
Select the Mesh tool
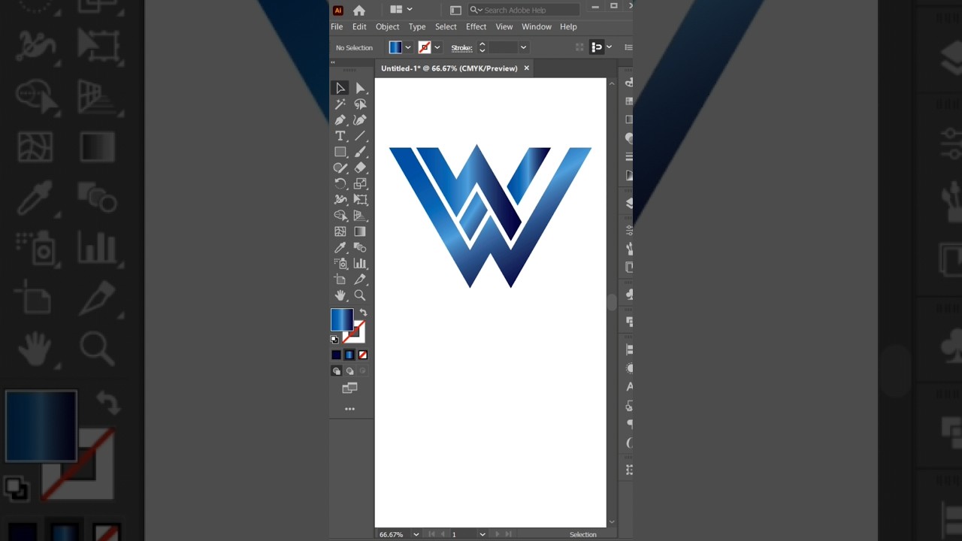point(340,231)
